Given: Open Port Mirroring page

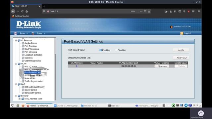Looking at the screenshot, I should [x=30, y=52].
